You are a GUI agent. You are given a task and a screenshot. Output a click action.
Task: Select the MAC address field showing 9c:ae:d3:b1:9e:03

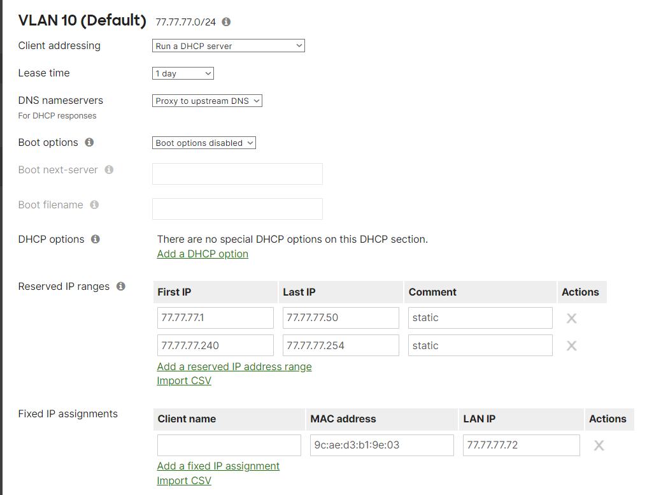(381, 445)
